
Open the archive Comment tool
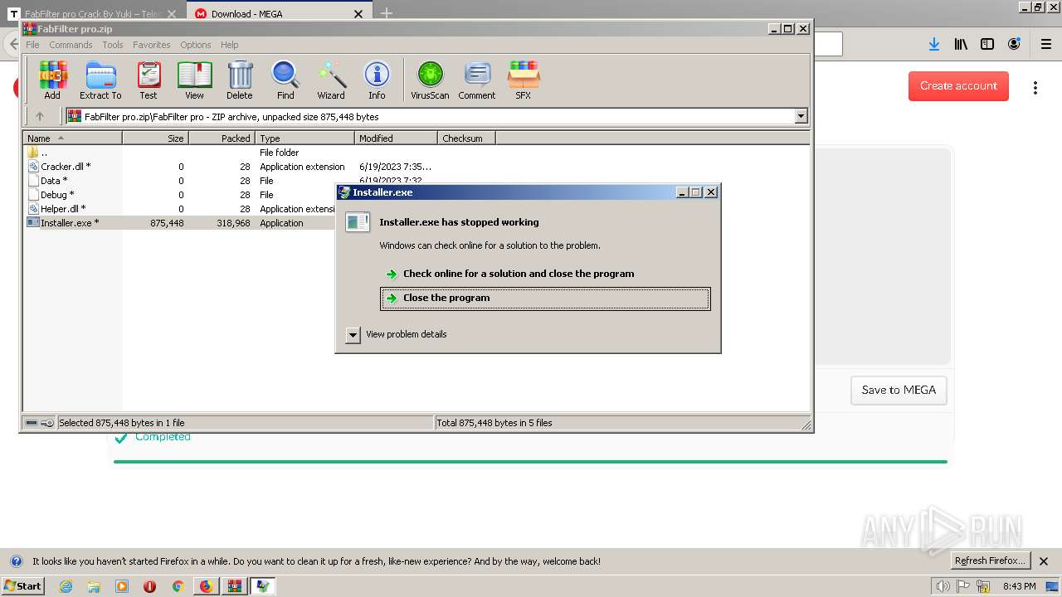click(x=477, y=80)
